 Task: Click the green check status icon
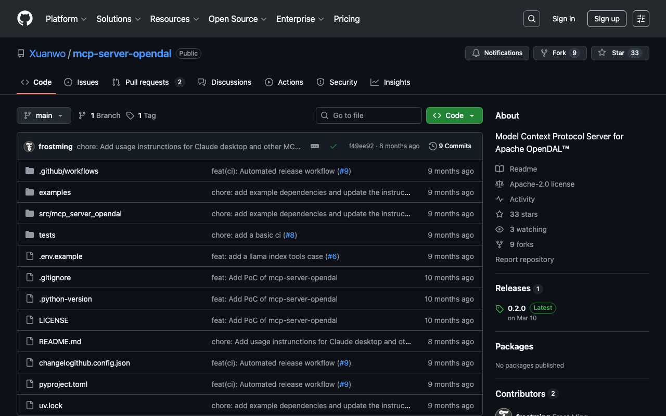[334, 146]
